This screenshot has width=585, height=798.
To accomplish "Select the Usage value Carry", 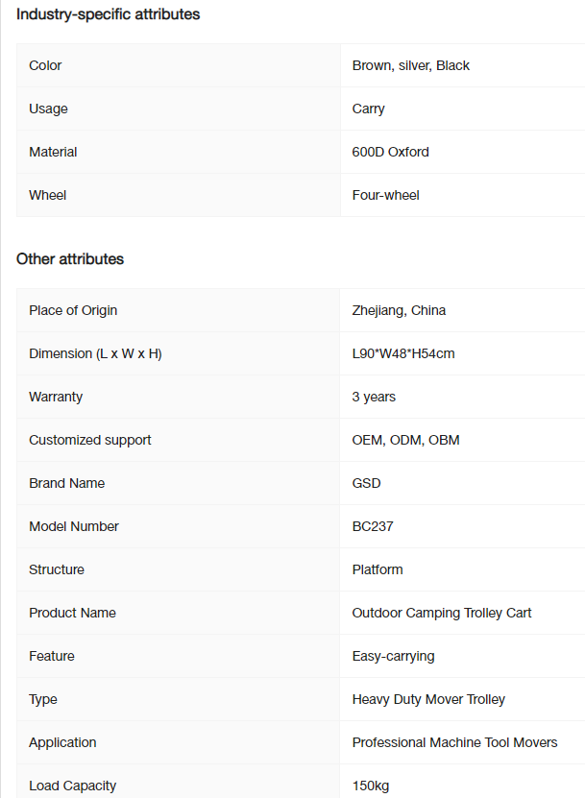I will [x=368, y=109].
